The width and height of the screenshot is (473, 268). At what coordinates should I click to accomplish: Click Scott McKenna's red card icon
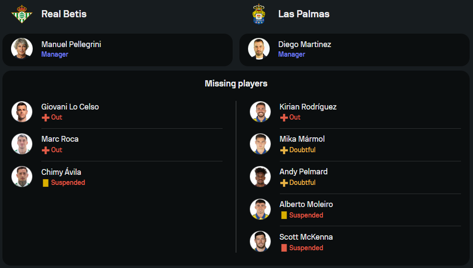(284, 248)
